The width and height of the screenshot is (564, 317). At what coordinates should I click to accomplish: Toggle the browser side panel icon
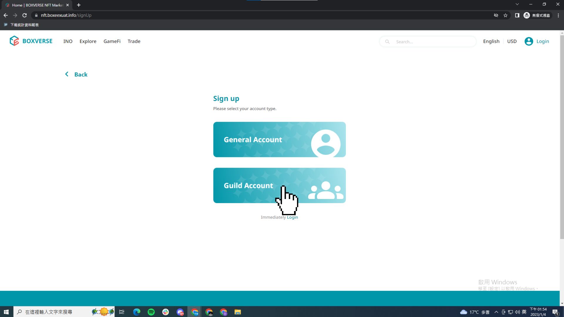[517, 15]
